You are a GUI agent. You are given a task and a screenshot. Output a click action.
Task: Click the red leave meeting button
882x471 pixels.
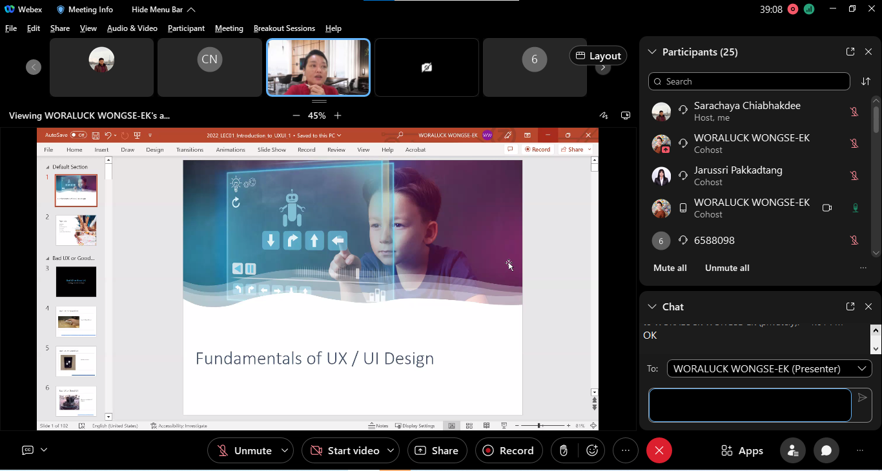click(x=659, y=450)
